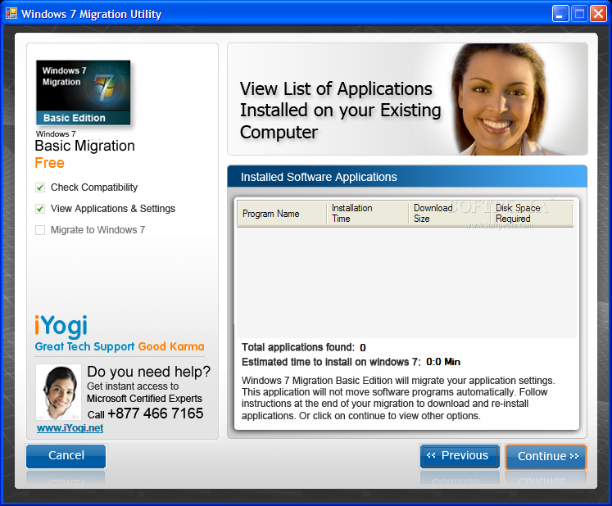
Task: Click 'Great Tech Support Good Karma' tagline
Action: click(x=120, y=346)
